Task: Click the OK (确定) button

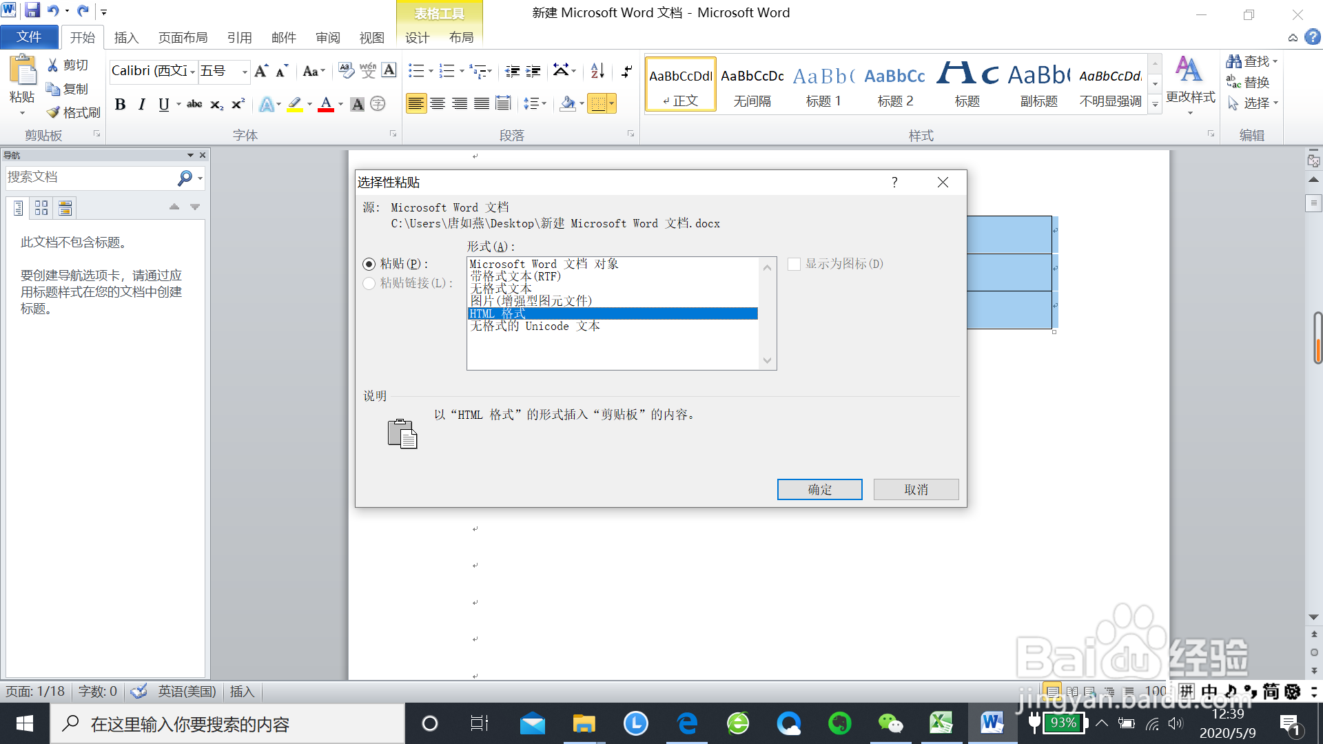Action: point(819,490)
